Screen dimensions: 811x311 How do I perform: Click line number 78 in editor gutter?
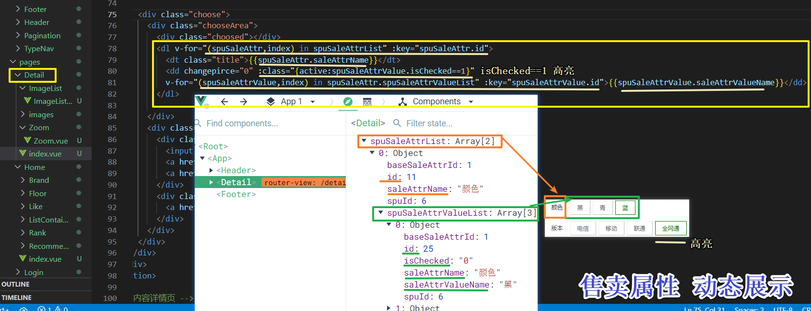point(112,48)
